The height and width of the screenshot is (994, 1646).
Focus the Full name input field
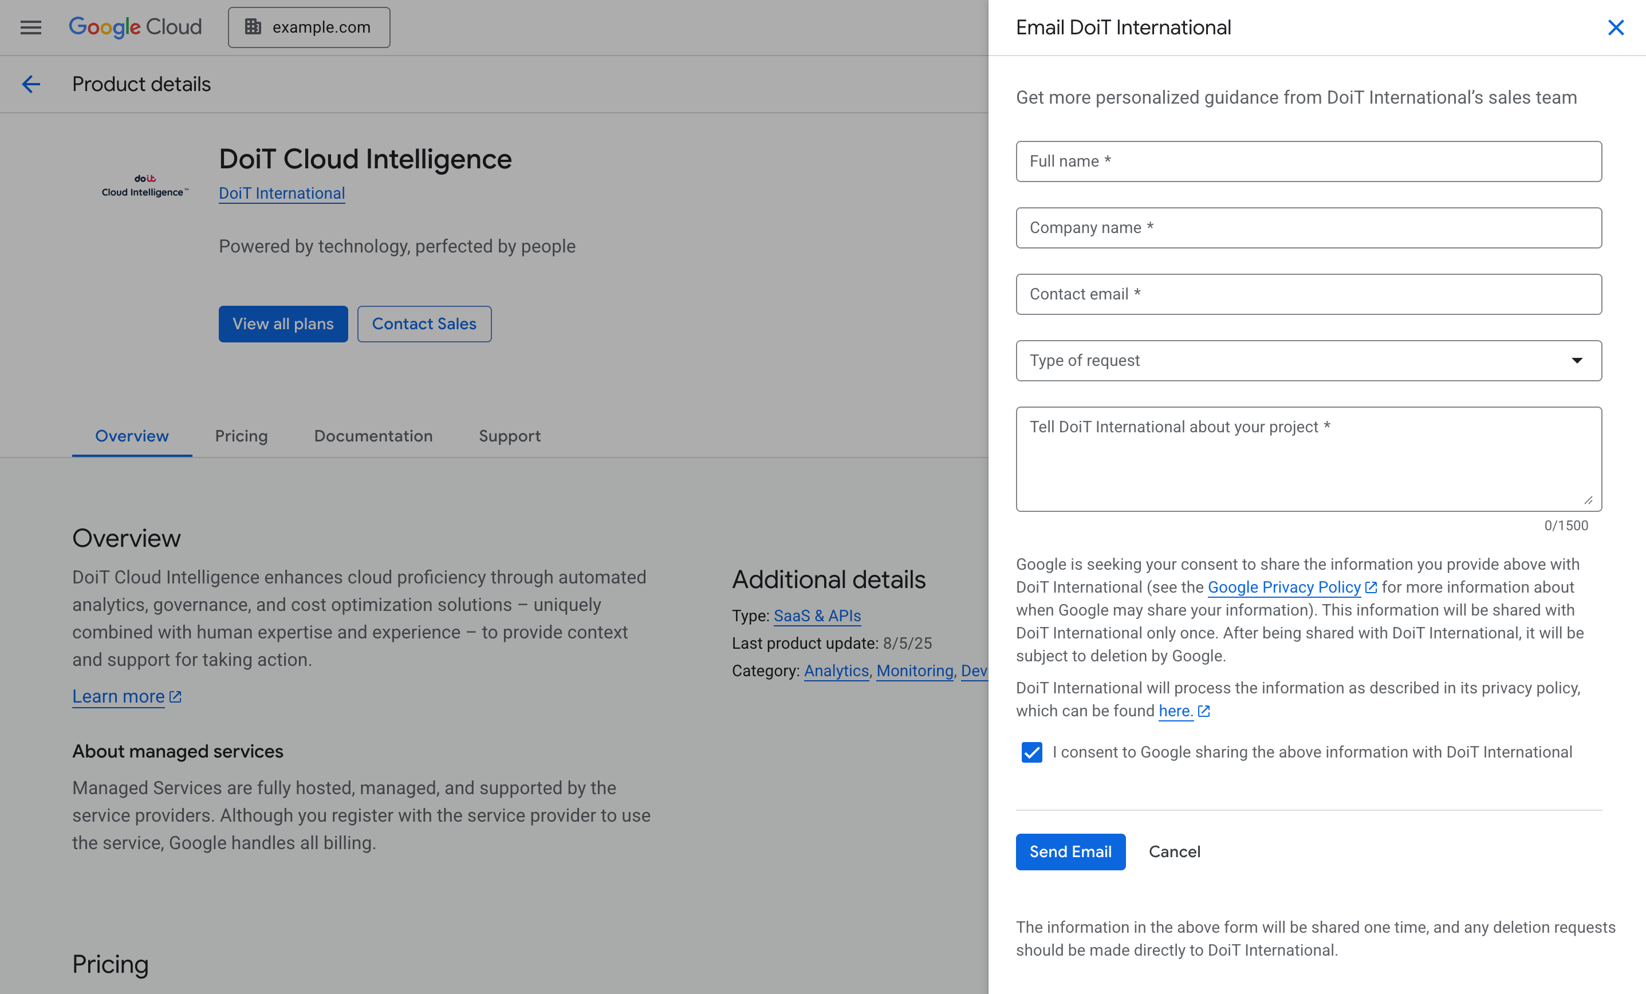1308,161
